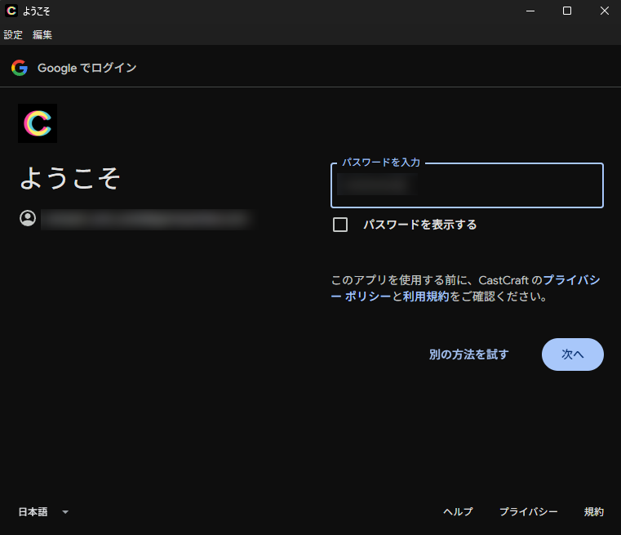This screenshot has height=535, width=621.
Task: Minimize the ようこそ window
Action: (x=530, y=11)
